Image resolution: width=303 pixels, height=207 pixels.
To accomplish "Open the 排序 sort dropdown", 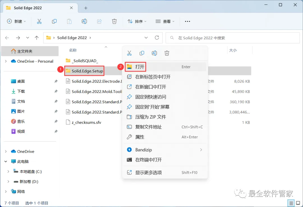I will click(x=137, y=21).
